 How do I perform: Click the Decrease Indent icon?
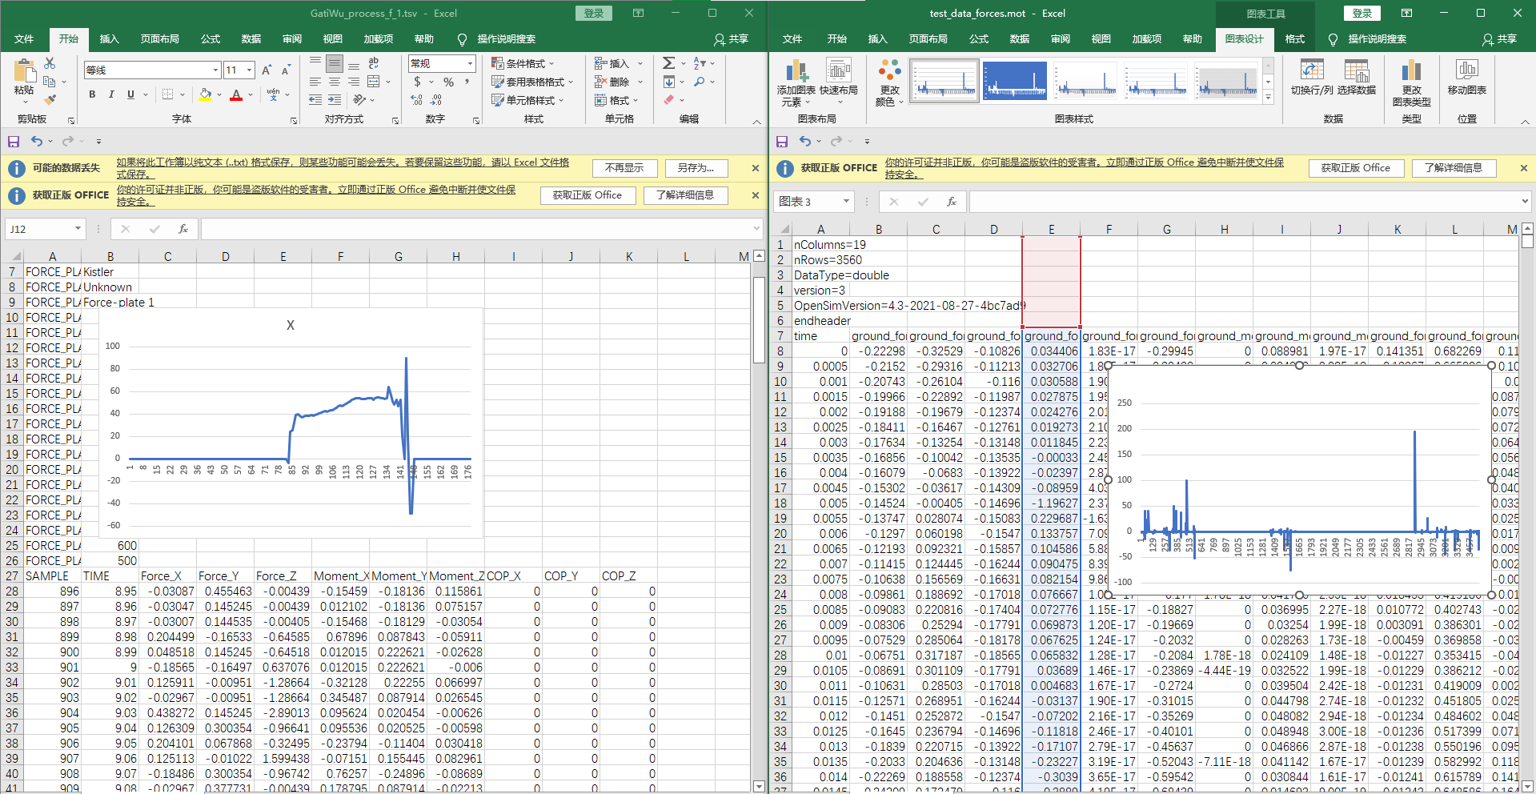[315, 100]
